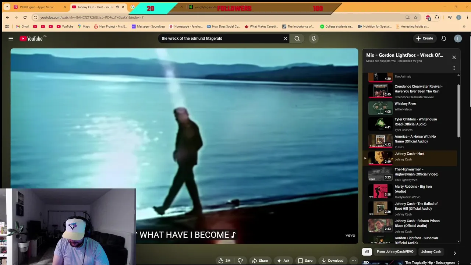Open the Message - Soundtrap bookmark
This screenshot has height=265, width=471.
click(148, 26)
